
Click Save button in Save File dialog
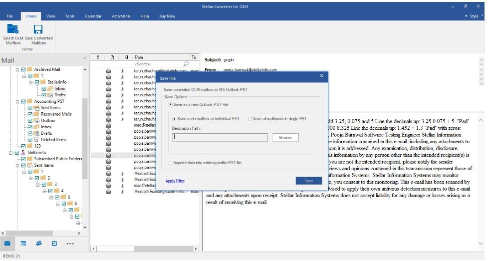tap(308, 181)
